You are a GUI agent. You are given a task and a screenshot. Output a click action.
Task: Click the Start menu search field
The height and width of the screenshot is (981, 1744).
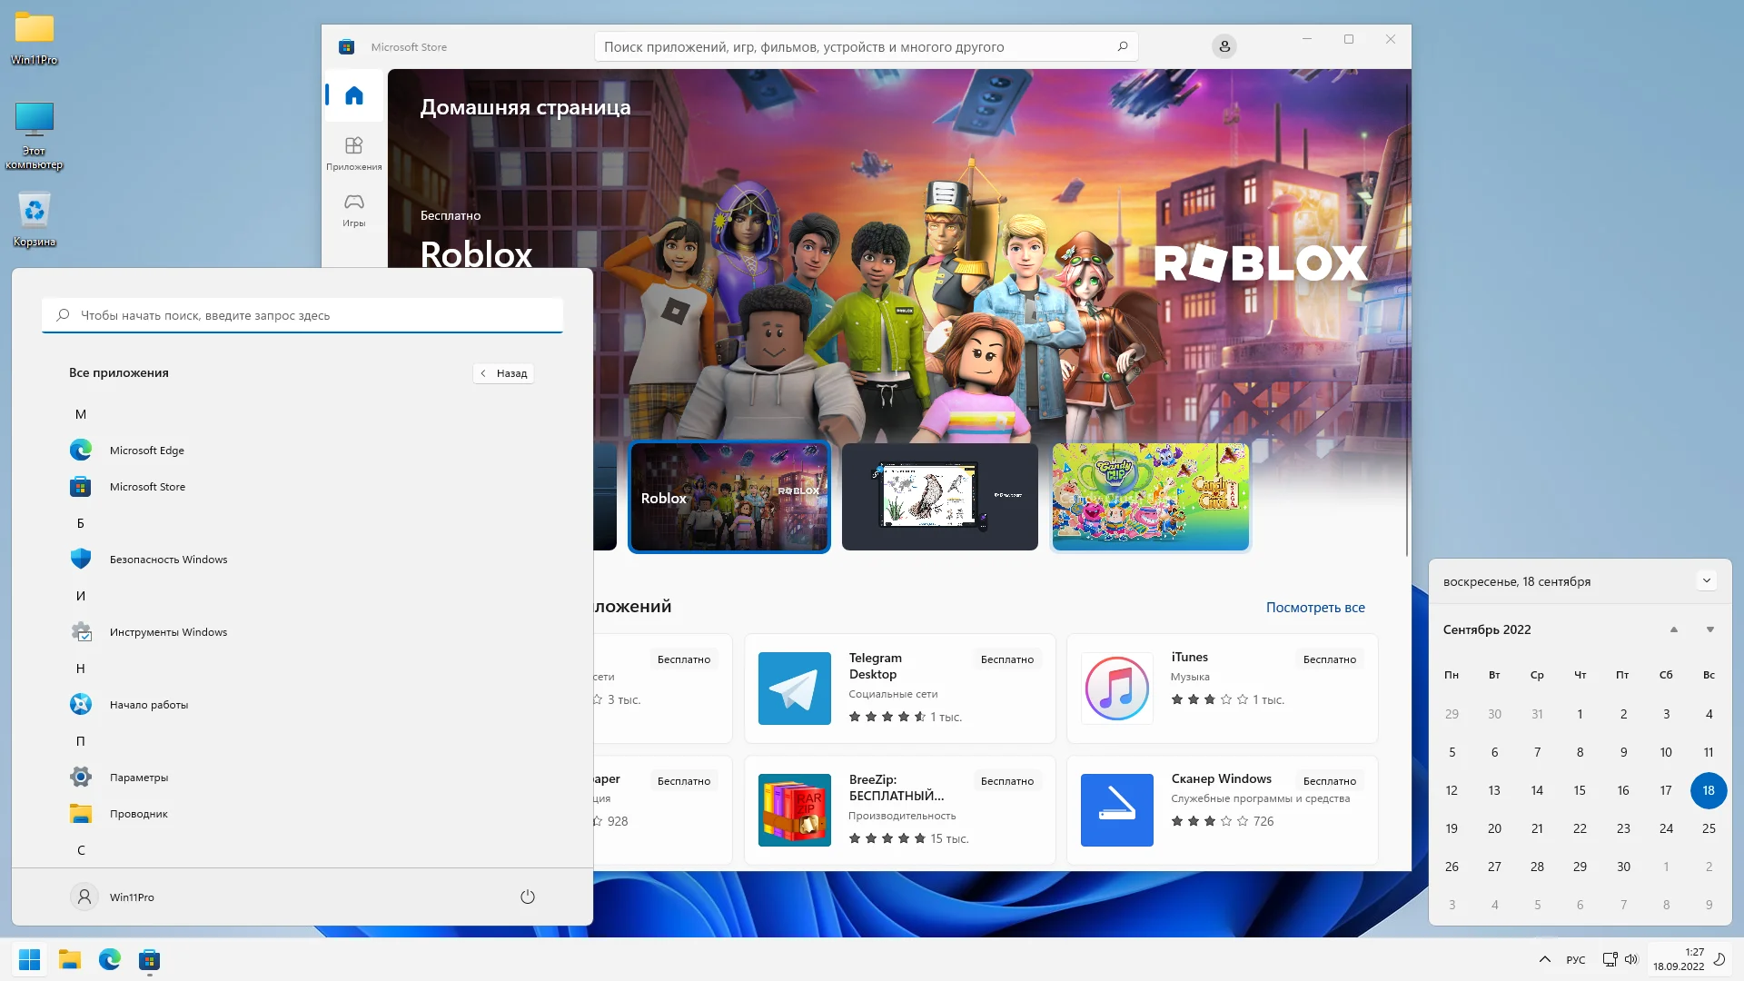click(302, 315)
